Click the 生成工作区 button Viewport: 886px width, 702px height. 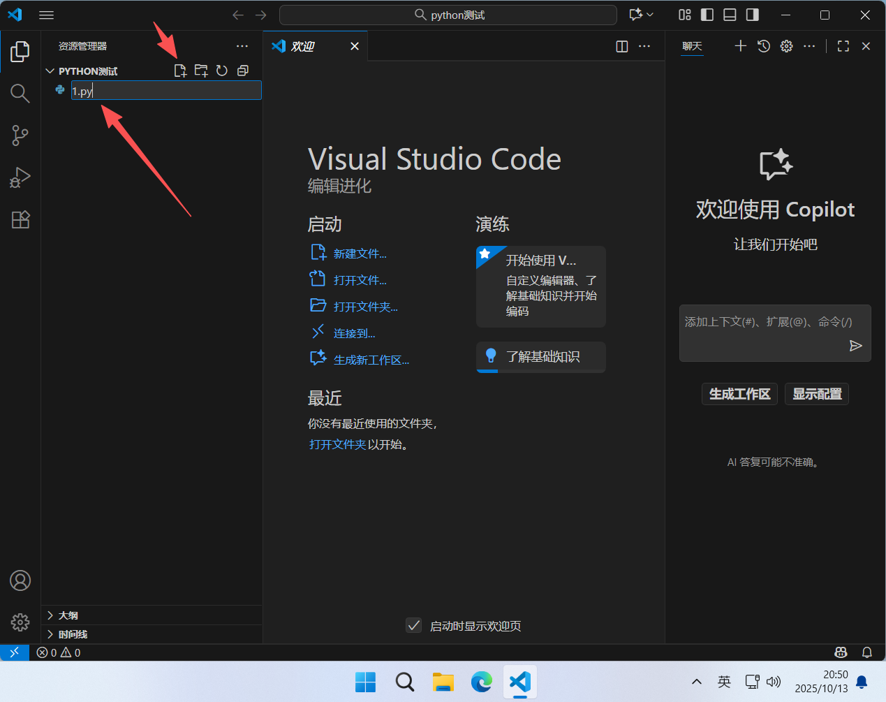739,394
